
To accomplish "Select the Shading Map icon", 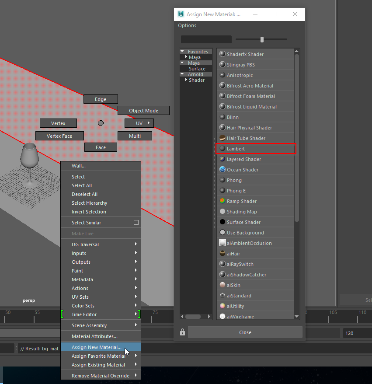I will click(222, 212).
